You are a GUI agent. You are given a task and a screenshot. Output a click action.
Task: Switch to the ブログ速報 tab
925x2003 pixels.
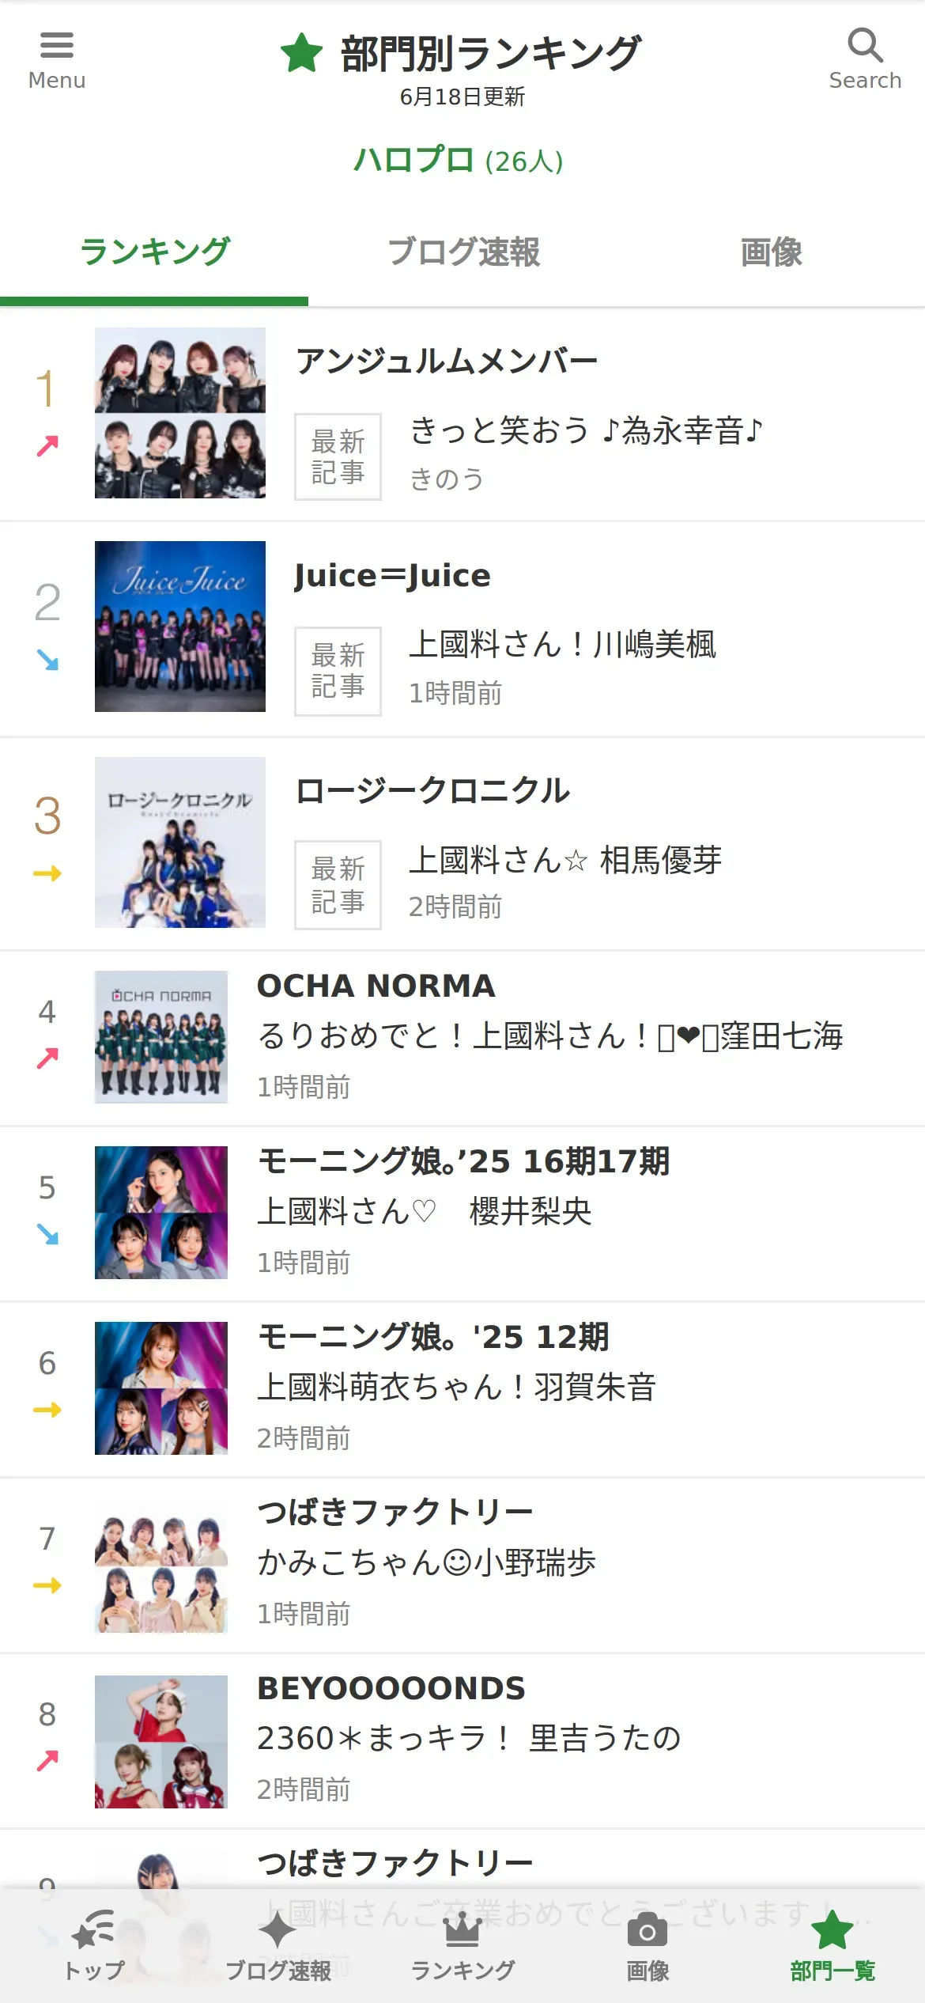click(463, 252)
